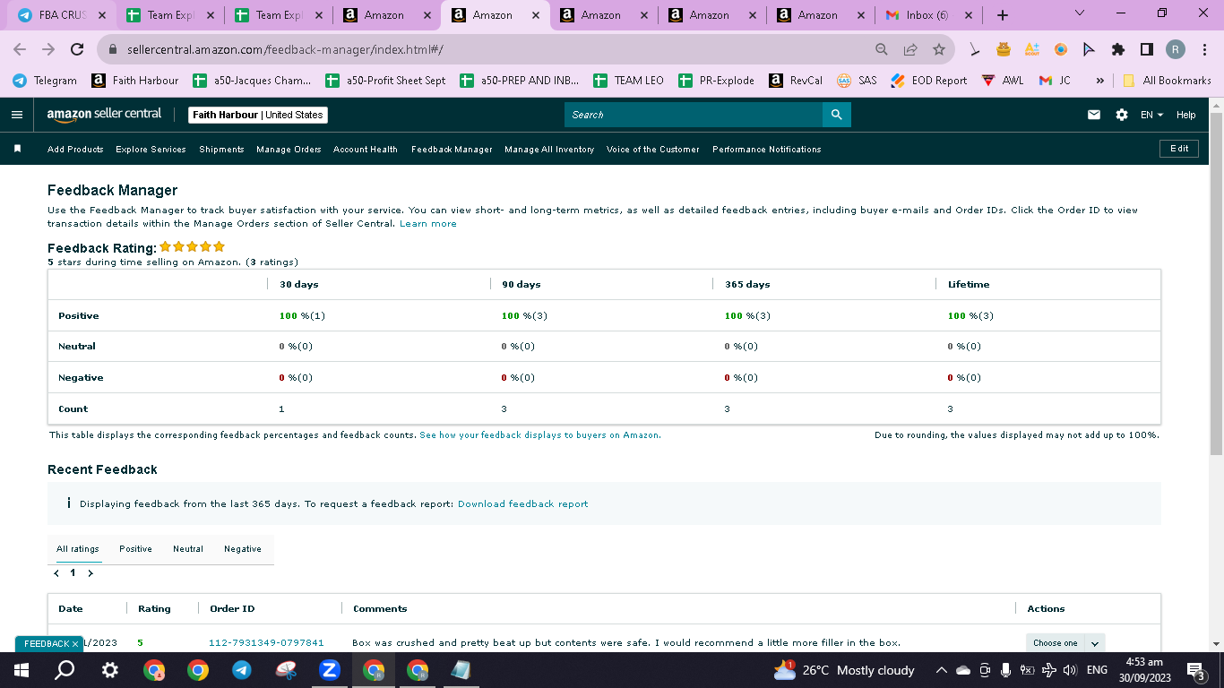Open the notification center with 3 alerts
This screenshot has height=688, width=1224.
pyautogui.click(x=1194, y=670)
